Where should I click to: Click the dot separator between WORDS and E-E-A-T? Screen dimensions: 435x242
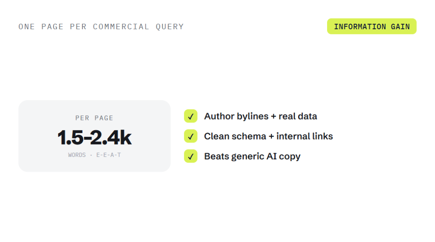[91, 155]
